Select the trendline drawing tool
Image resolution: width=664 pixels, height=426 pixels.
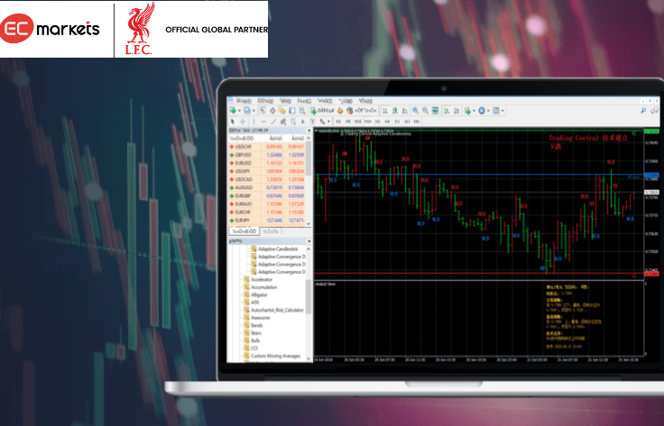coord(273,122)
